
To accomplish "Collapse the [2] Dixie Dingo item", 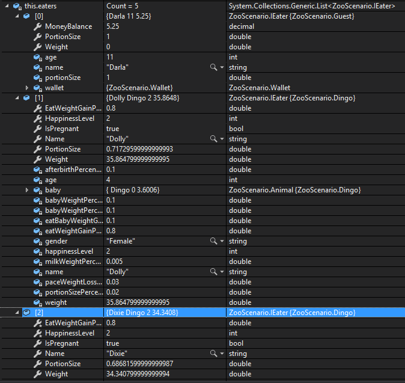I will [17, 313].
